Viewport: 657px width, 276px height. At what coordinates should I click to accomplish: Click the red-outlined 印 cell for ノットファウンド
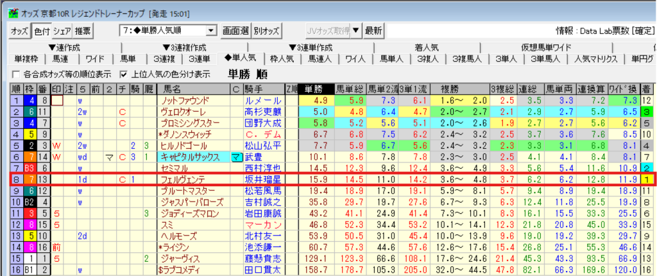click(57, 101)
